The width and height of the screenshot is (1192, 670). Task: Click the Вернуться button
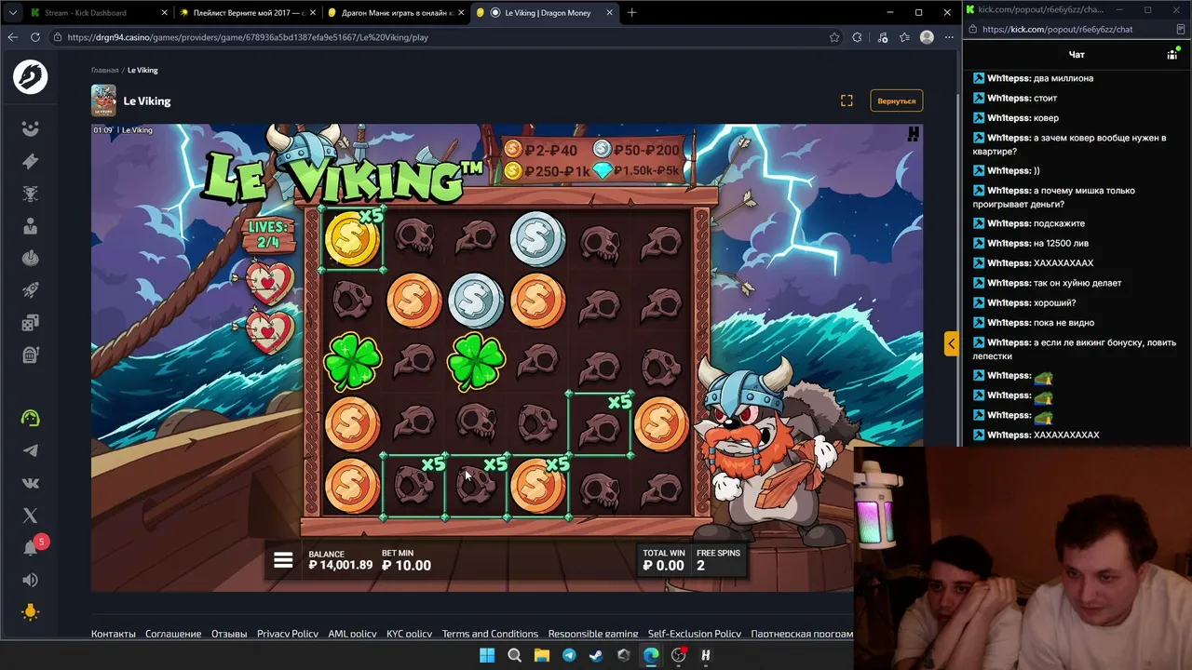coord(896,100)
